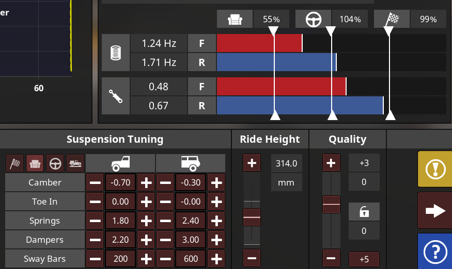Select the checkered flag sport preset
Viewport: 452px width, 269px height.
(14, 163)
